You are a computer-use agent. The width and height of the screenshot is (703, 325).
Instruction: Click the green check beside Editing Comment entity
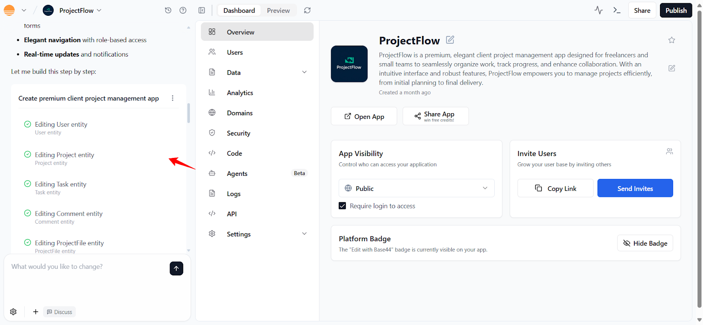coord(28,213)
